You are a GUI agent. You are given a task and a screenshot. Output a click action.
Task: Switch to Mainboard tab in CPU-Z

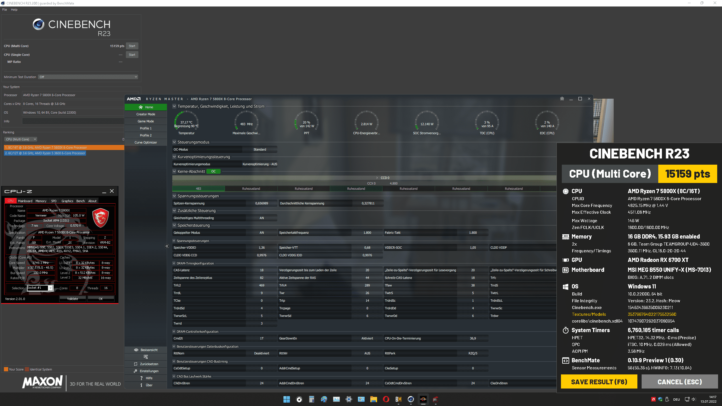click(x=25, y=201)
